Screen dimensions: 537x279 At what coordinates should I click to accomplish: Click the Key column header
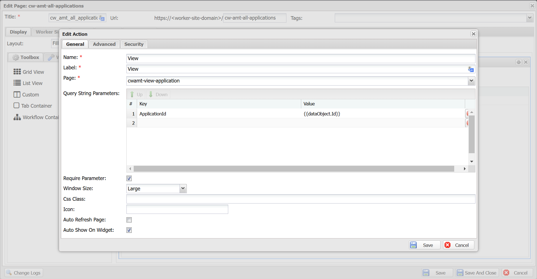click(x=219, y=104)
